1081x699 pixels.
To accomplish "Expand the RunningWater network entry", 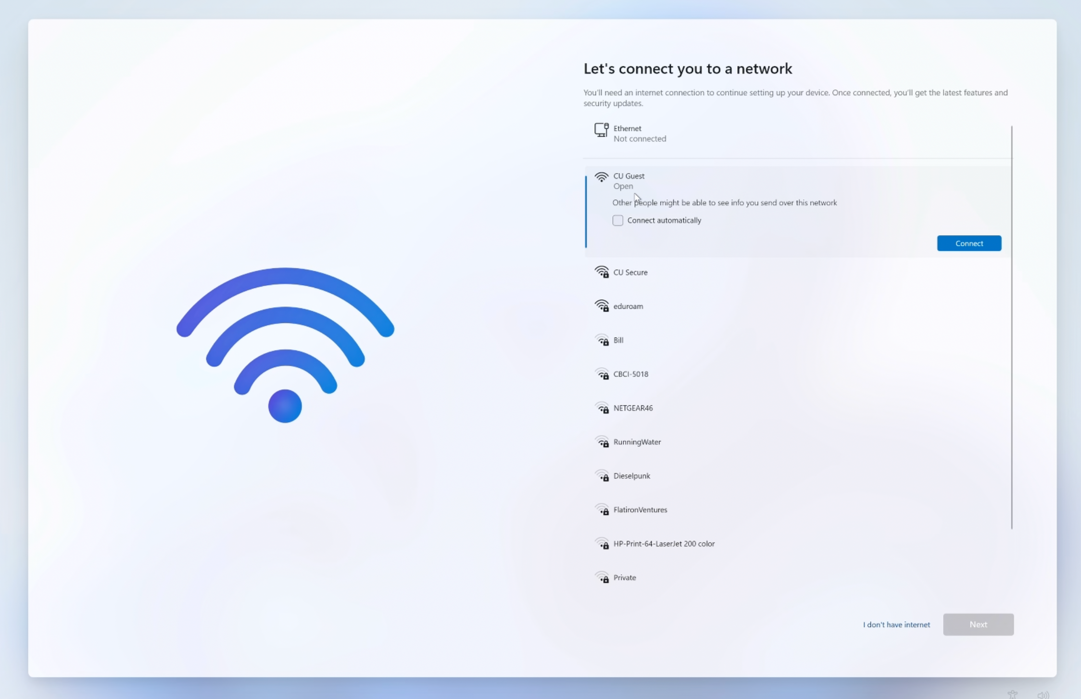I will (797, 442).
